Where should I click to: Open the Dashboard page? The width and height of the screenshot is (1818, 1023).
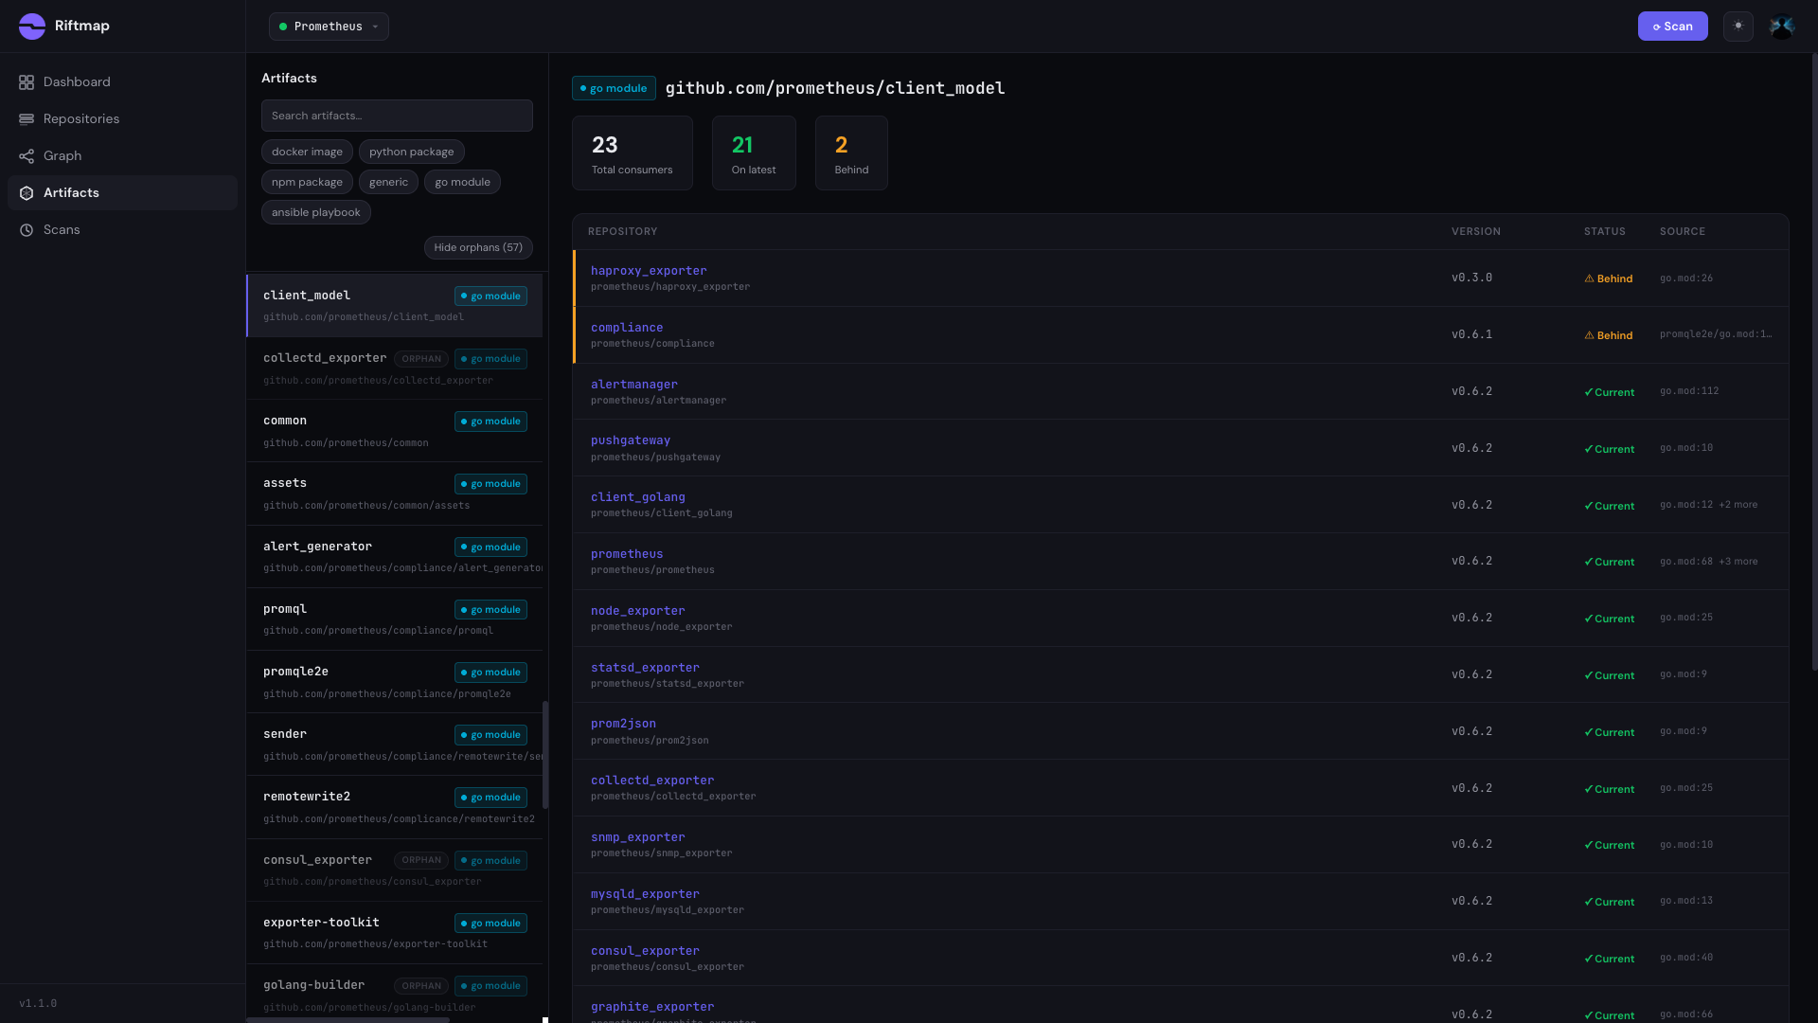(x=122, y=82)
